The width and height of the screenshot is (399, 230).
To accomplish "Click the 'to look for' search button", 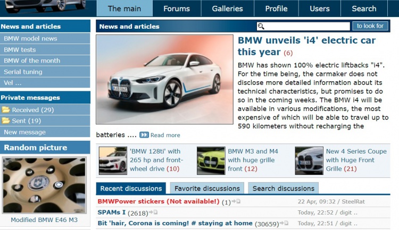I will pyautogui.click(x=370, y=26).
